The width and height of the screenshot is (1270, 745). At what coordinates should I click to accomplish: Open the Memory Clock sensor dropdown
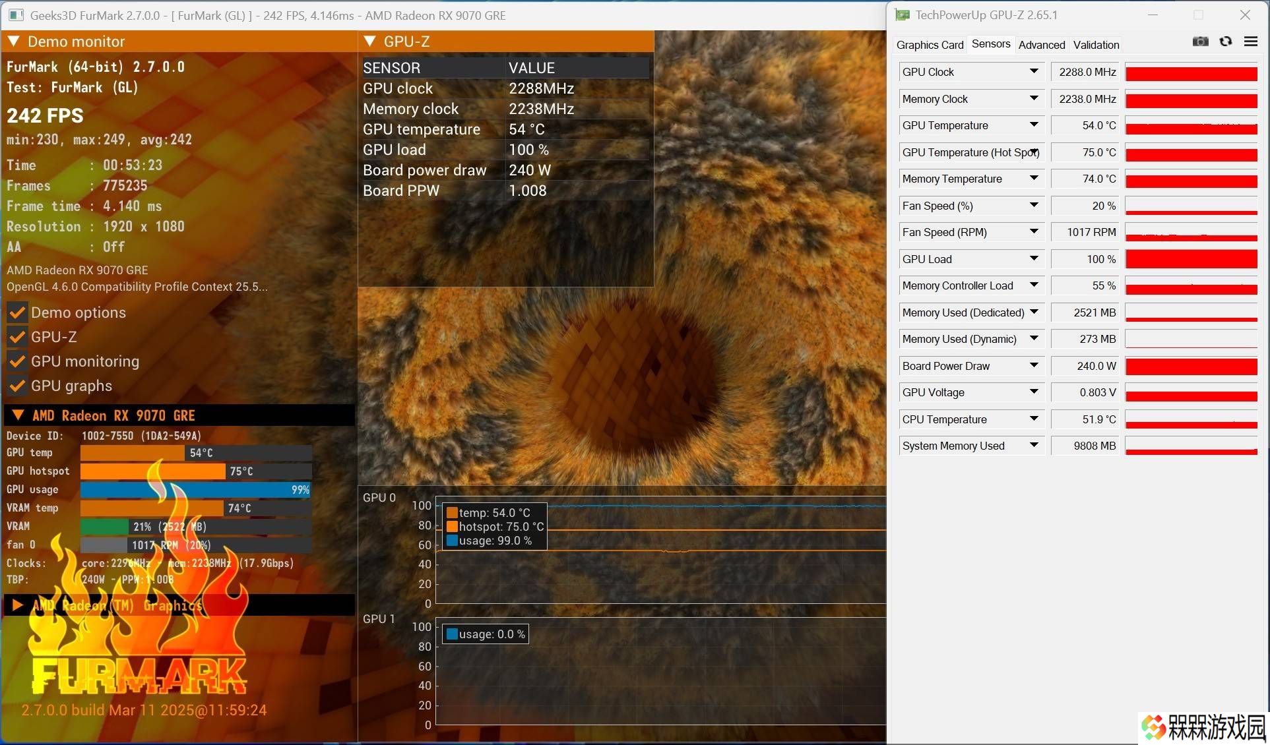1034,99
